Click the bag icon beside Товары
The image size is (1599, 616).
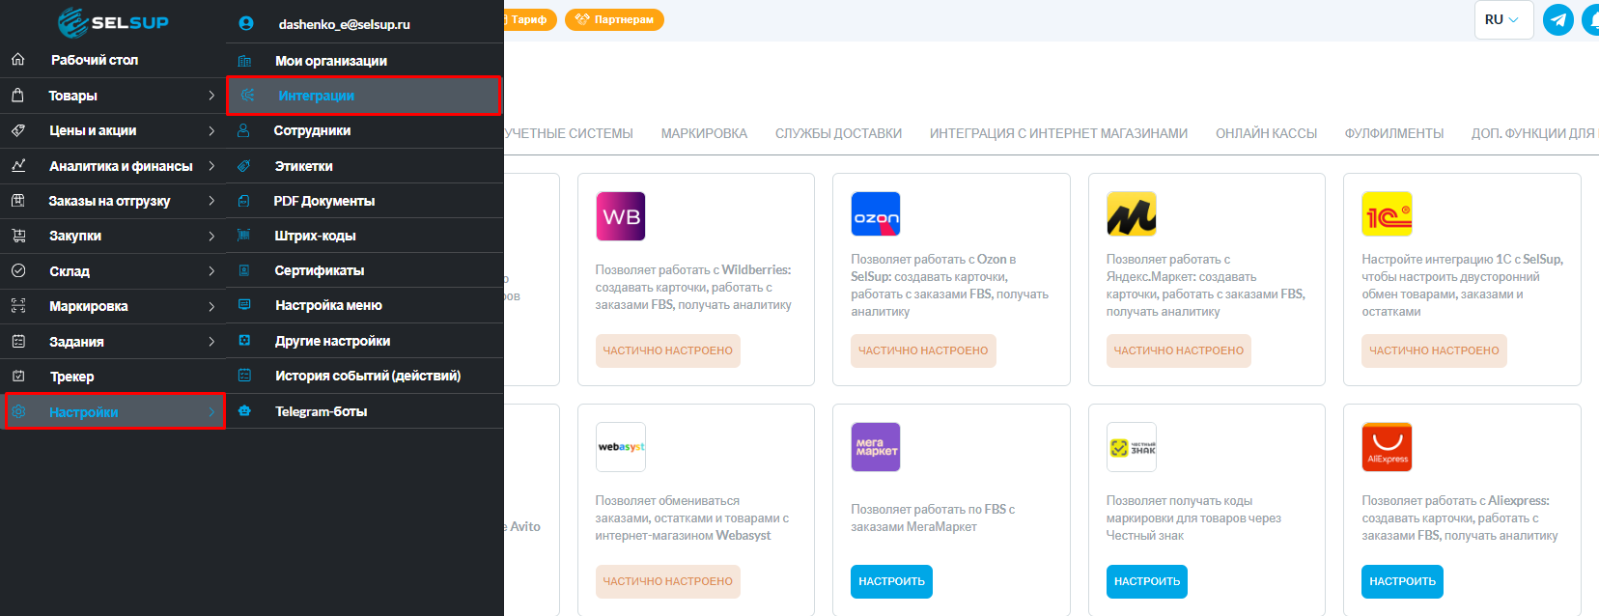coord(18,96)
